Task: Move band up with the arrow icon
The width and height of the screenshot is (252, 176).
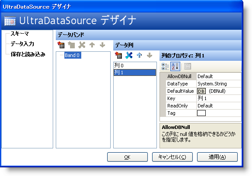Action: click(92, 45)
